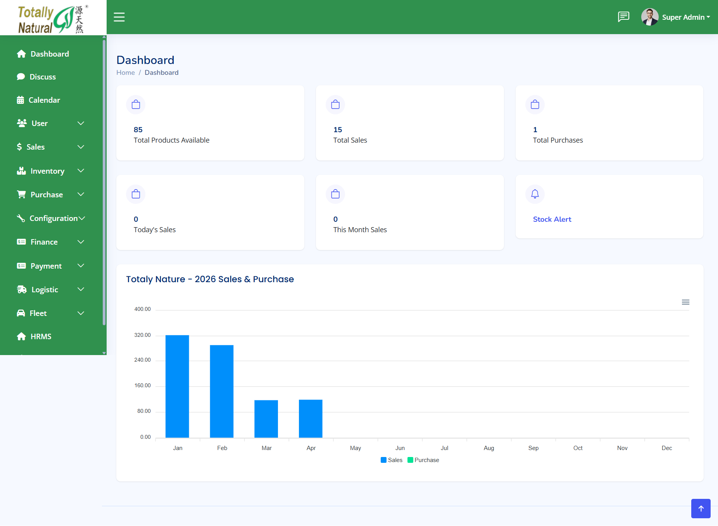Expand the Configuration submenu chevron

click(x=82, y=218)
